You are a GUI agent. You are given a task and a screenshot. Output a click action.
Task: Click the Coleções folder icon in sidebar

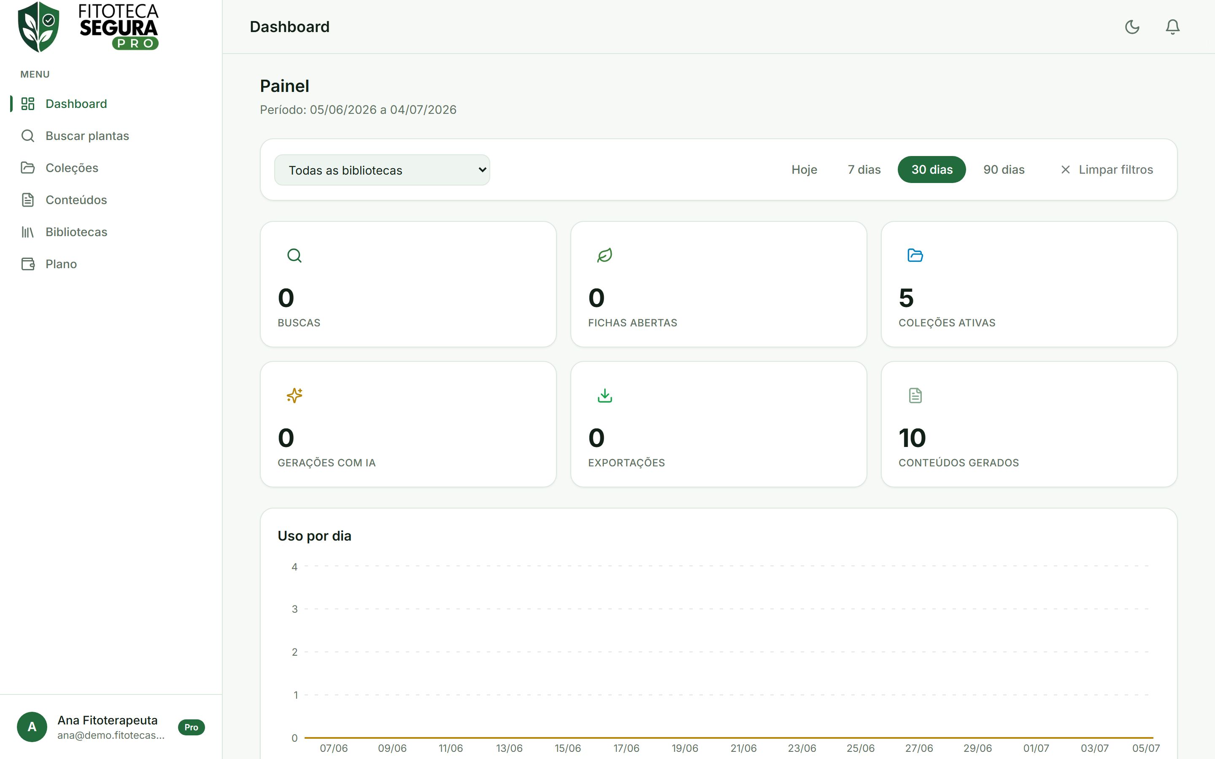tap(27, 168)
